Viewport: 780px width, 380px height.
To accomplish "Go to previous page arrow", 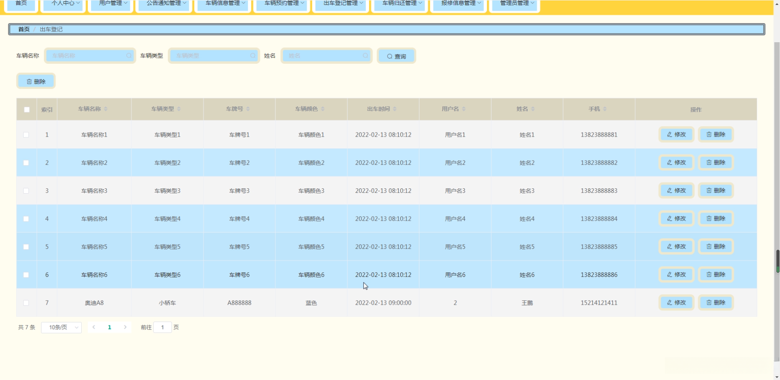I will (94, 327).
